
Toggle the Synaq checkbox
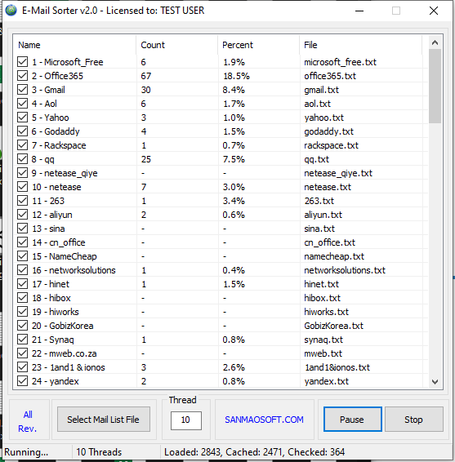(22, 340)
